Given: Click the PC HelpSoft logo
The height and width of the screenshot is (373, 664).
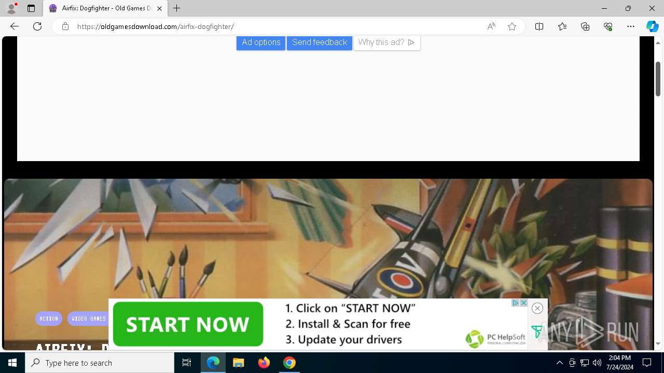Looking at the screenshot, I should (495, 339).
